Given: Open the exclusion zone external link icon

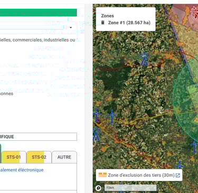Looking at the screenshot, I should [x=178, y=175].
